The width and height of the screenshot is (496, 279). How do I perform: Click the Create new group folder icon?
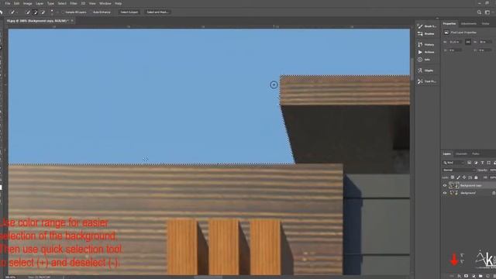point(480,276)
